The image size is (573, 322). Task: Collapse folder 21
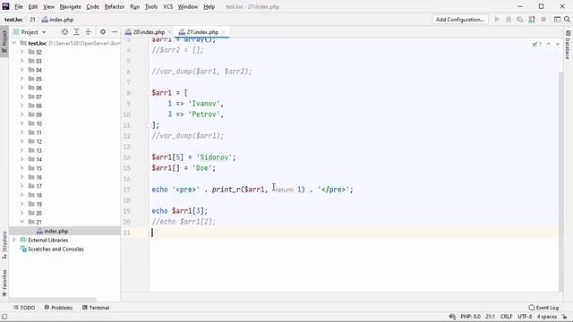(x=21, y=222)
